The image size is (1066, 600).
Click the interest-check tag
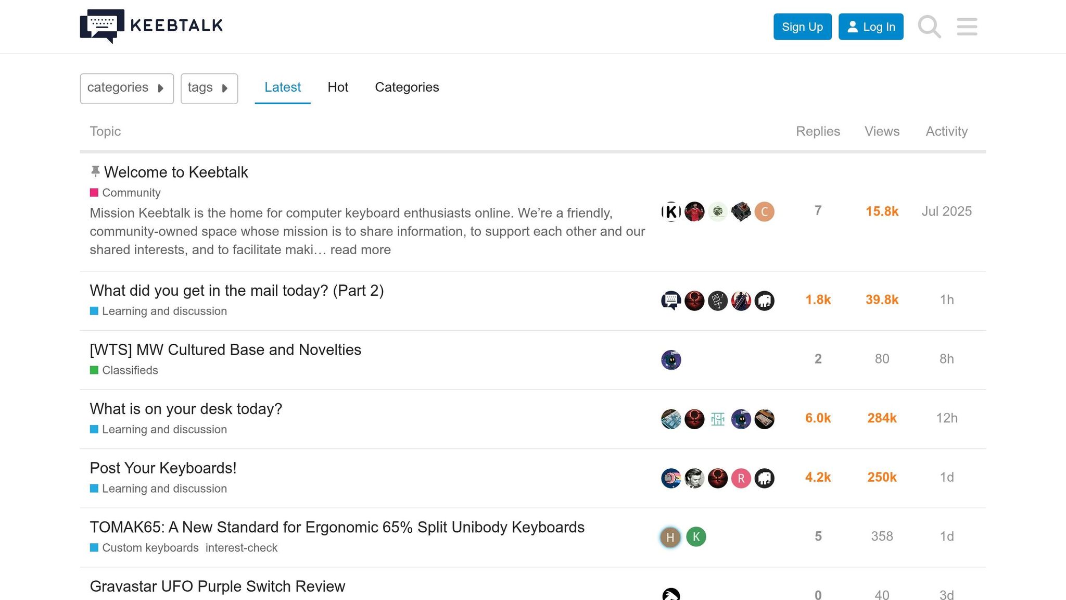tap(242, 548)
